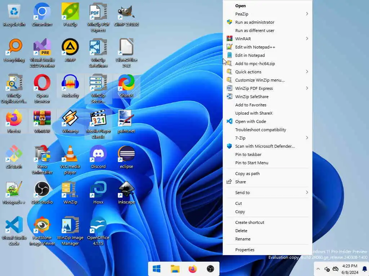Screen dimensions: 369x276
Task: Open OBS Studio from the taskbar
Action: [x=210, y=269]
